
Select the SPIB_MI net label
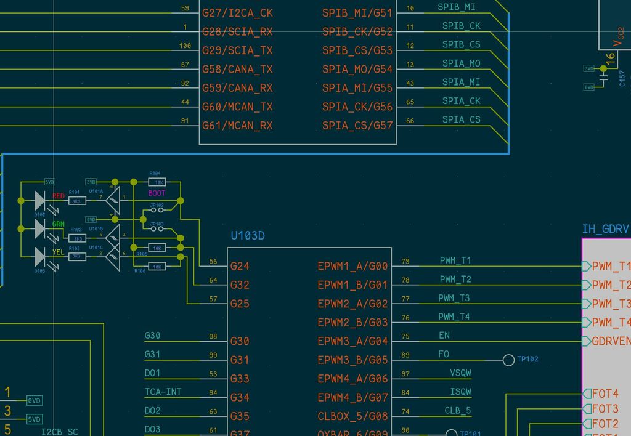click(x=456, y=7)
